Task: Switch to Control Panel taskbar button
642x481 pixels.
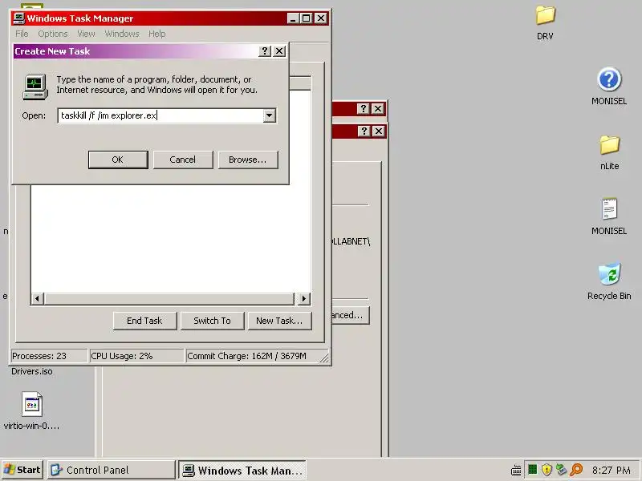Action: (111, 470)
